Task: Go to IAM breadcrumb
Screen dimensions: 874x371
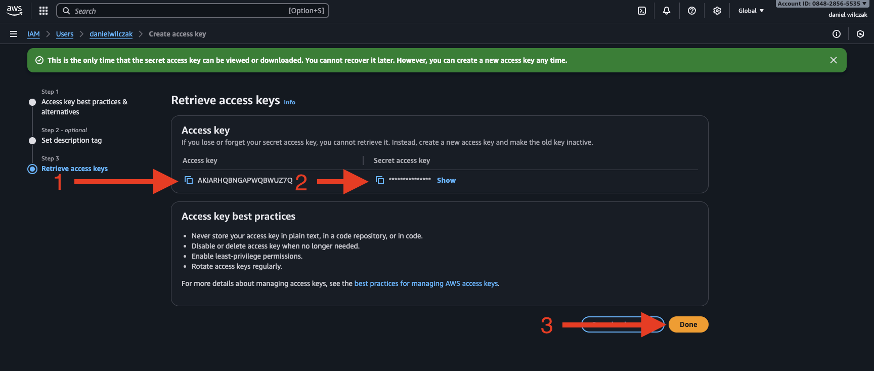Action: [x=33, y=34]
